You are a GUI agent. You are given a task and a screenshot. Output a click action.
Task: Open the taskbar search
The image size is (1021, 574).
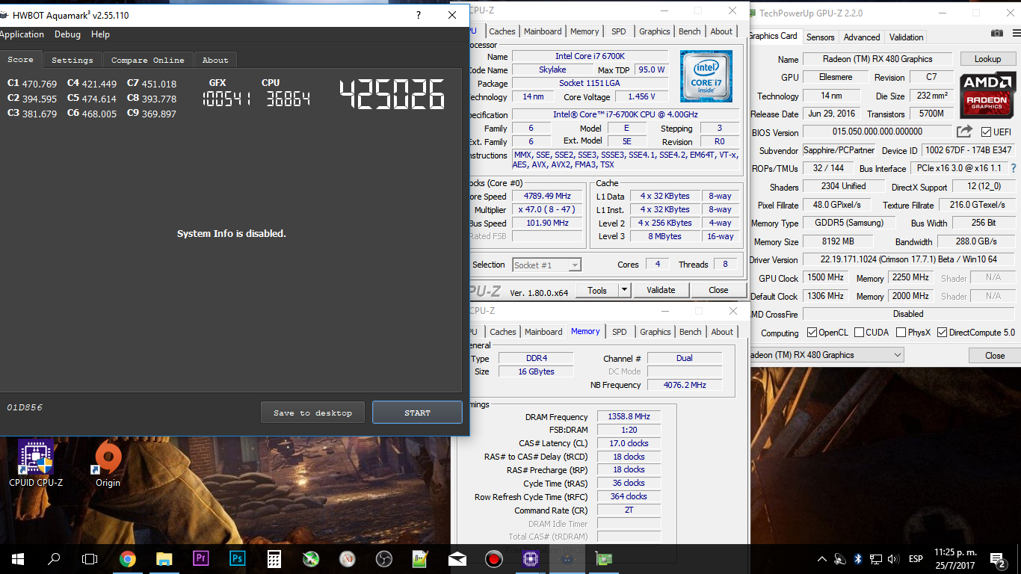tap(54, 558)
